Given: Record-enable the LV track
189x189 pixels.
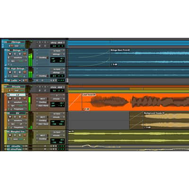Looking at the screenshot, I should (10, 99).
